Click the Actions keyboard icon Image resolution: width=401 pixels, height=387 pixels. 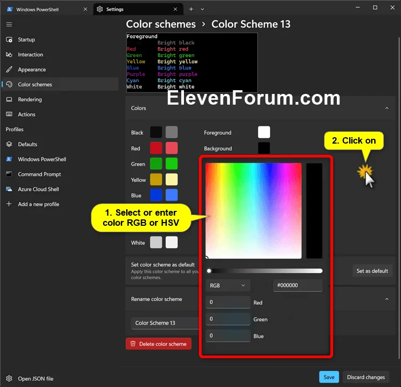click(x=9, y=114)
